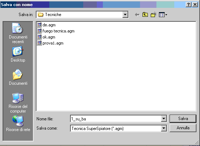Select the prova1.agm file
200x146 pixels.
50,43
